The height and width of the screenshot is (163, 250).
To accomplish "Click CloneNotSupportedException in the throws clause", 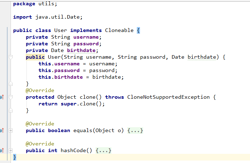I will [168, 97].
